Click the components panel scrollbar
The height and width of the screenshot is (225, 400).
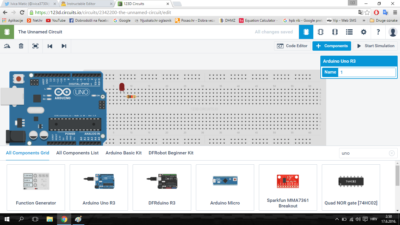[397, 175]
